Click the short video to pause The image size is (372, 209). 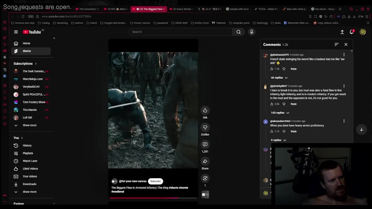tap(153, 110)
